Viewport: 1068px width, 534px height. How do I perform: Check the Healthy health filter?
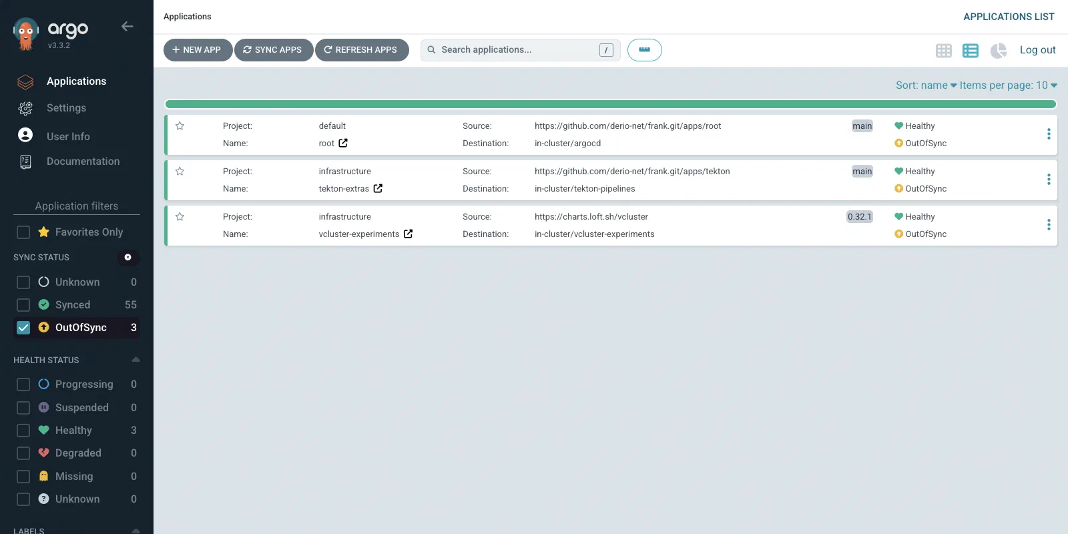coord(23,431)
